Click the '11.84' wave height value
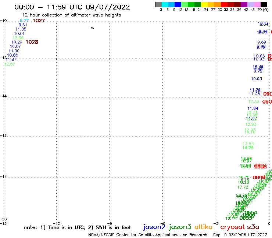Screen dimensions: 272x238 point(253,108)
